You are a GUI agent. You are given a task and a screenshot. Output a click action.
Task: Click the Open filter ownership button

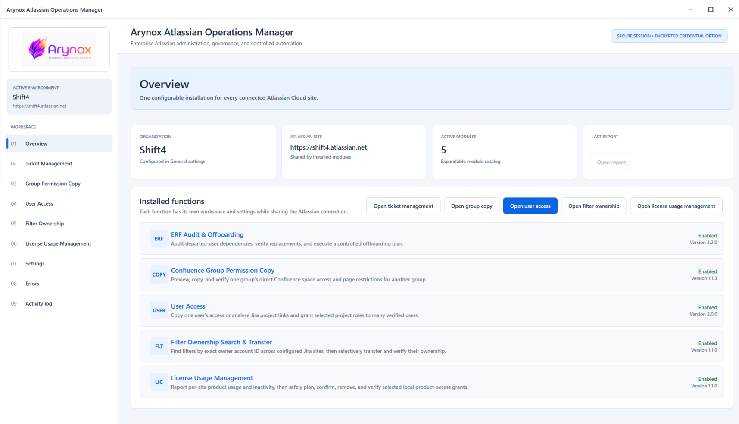pos(594,206)
